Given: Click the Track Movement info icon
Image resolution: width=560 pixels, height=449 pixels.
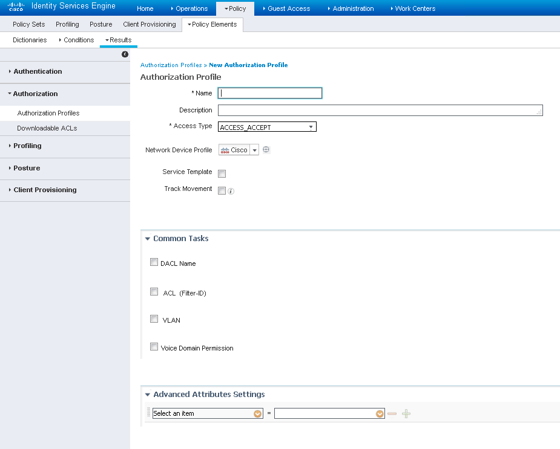Looking at the screenshot, I should (231, 191).
